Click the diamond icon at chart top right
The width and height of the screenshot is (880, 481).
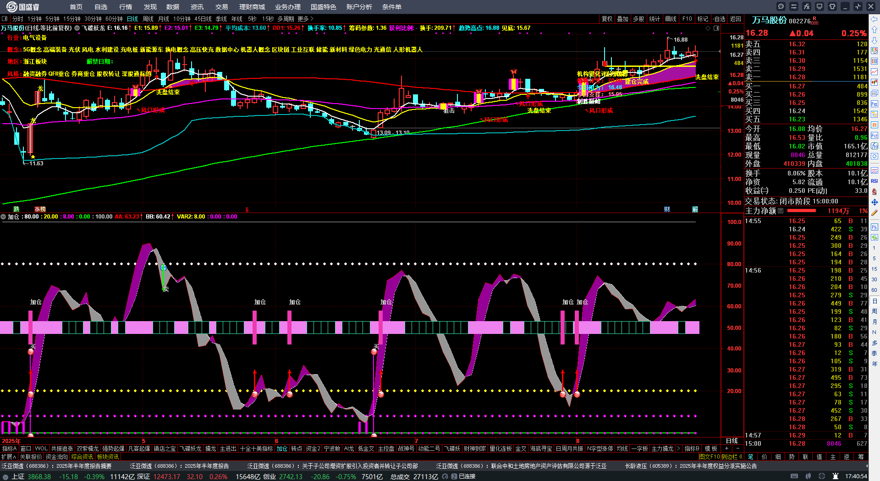pyautogui.click(x=708, y=28)
